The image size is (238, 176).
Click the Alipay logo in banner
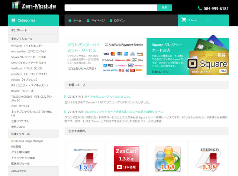108,65
